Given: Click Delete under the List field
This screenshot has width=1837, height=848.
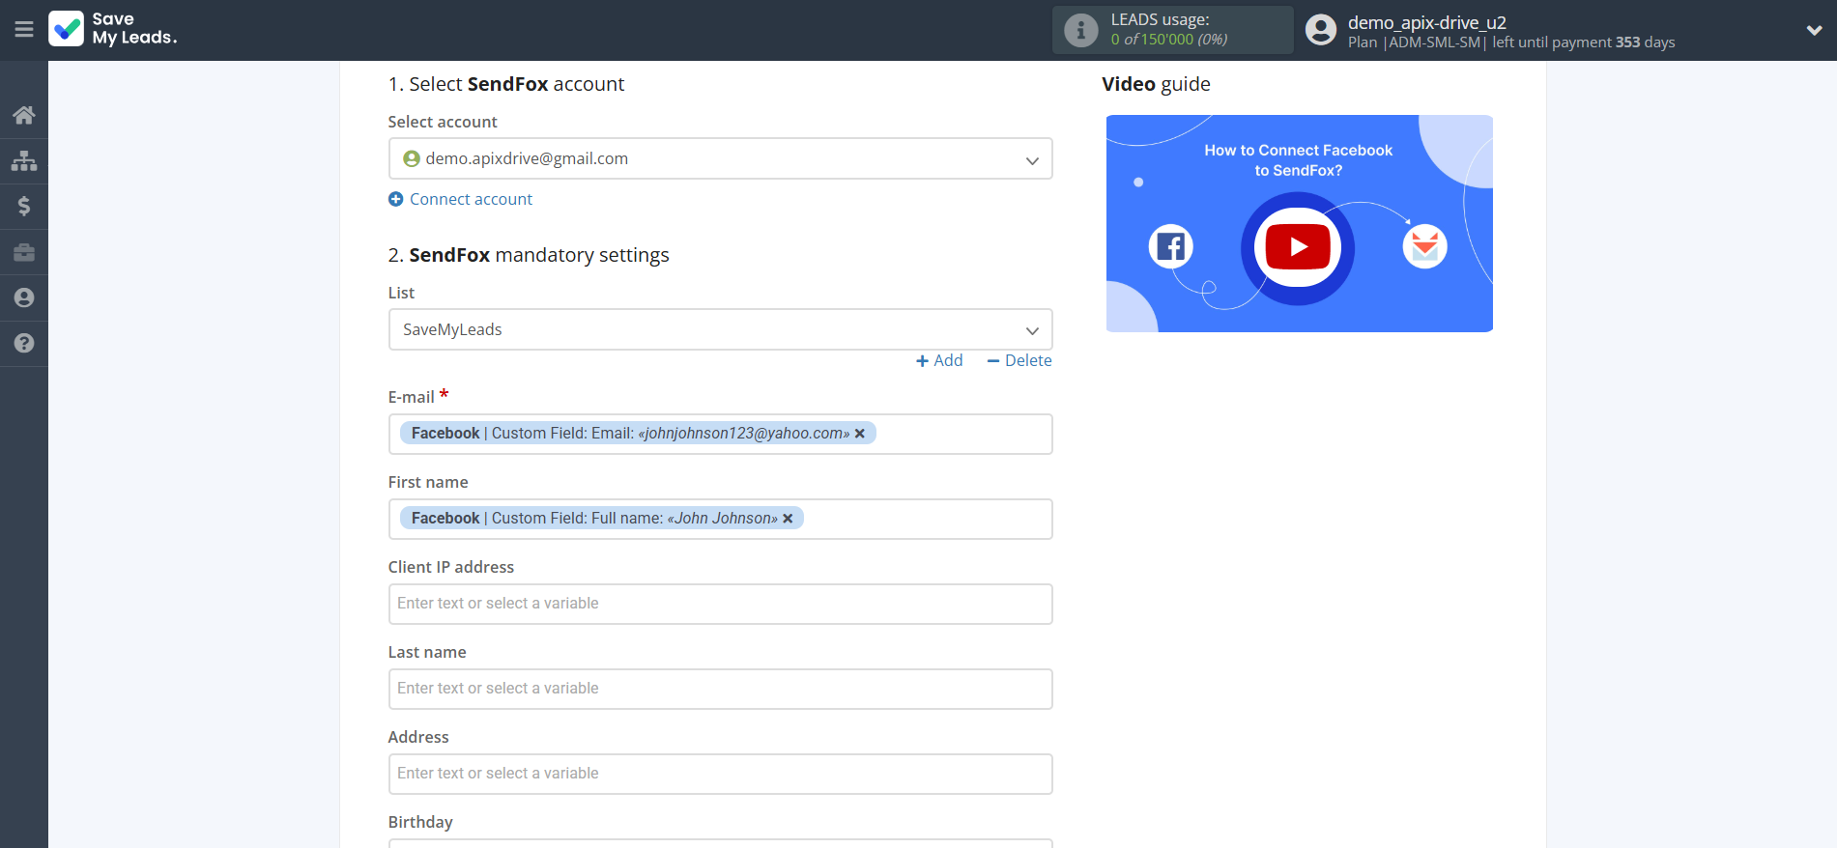Looking at the screenshot, I should pos(1019,360).
